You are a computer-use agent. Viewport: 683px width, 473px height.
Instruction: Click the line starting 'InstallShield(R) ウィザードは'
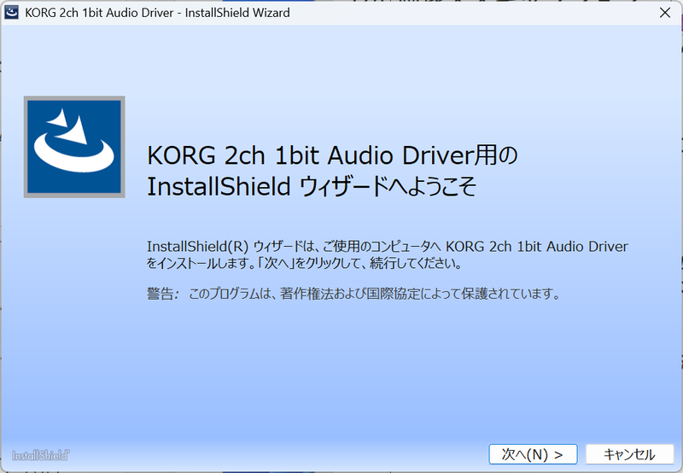[388, 247]
